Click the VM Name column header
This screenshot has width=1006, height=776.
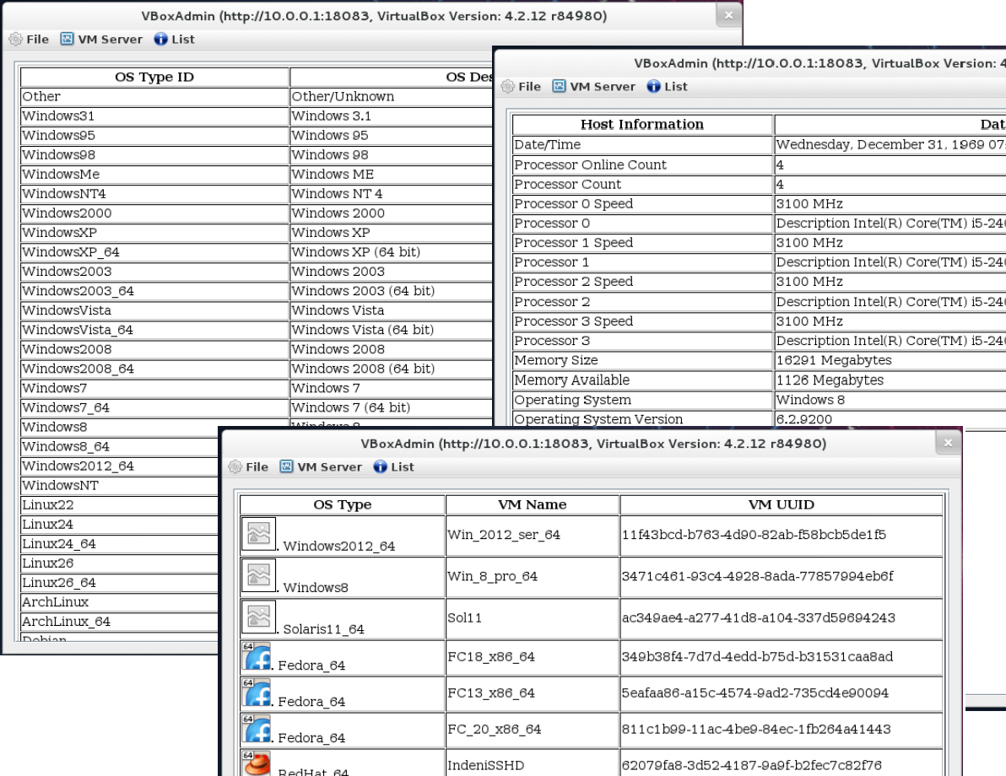tap(532, 504)
